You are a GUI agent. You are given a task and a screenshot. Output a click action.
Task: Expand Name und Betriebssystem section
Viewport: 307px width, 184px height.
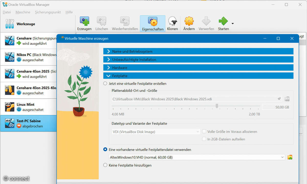(198, 51)
